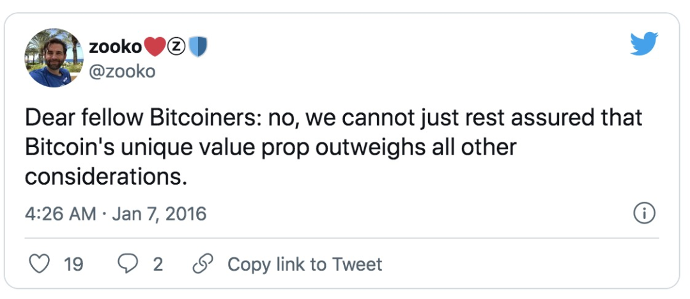This screenshot has height=299, width=690.
Task: Open the circled info icon
Action: coord(644,214)
